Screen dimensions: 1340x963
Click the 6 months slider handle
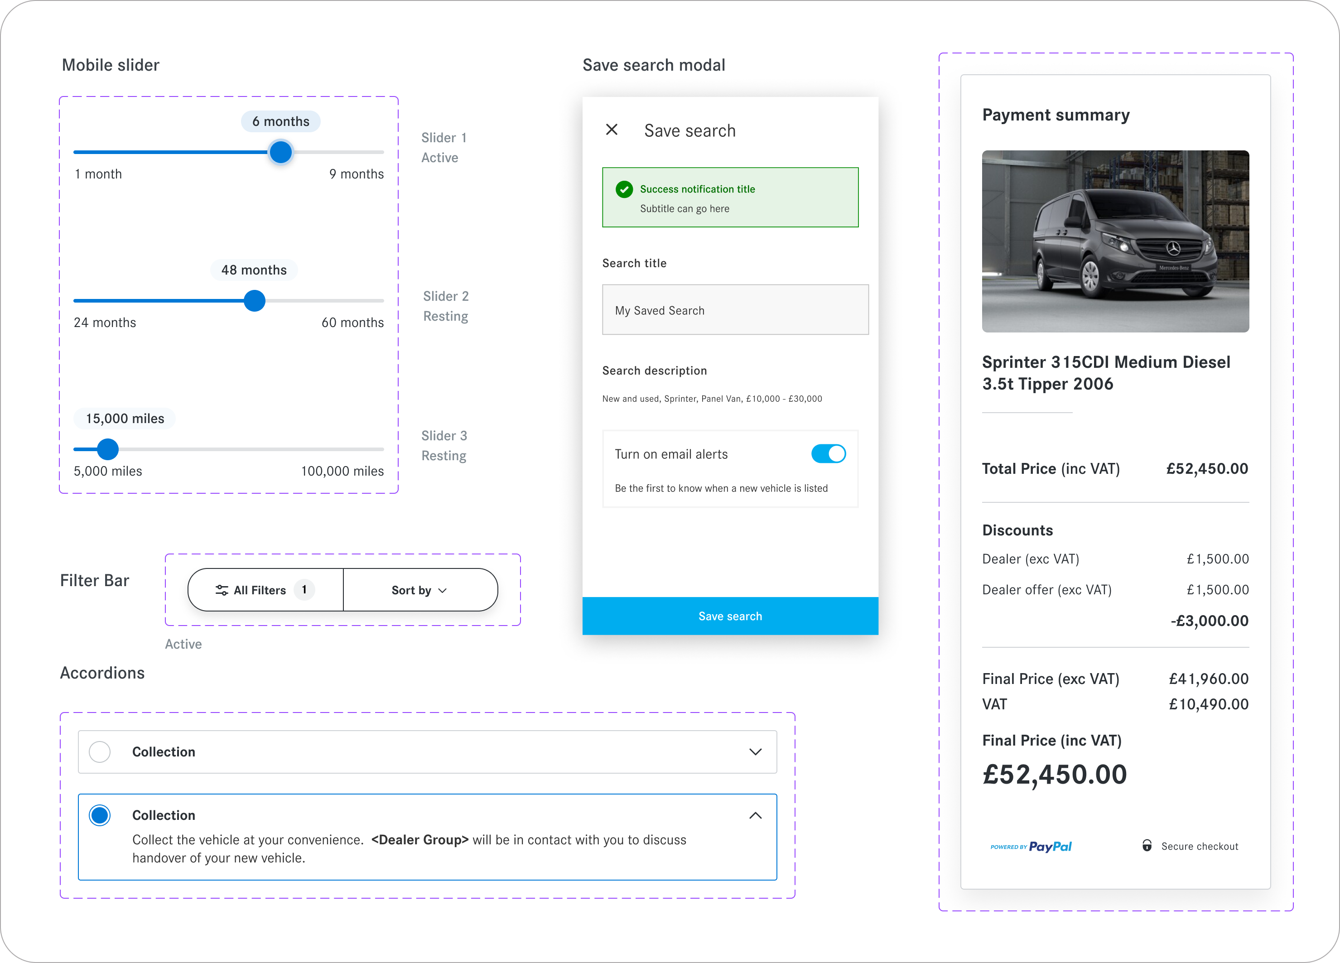[x=281, y=153]
